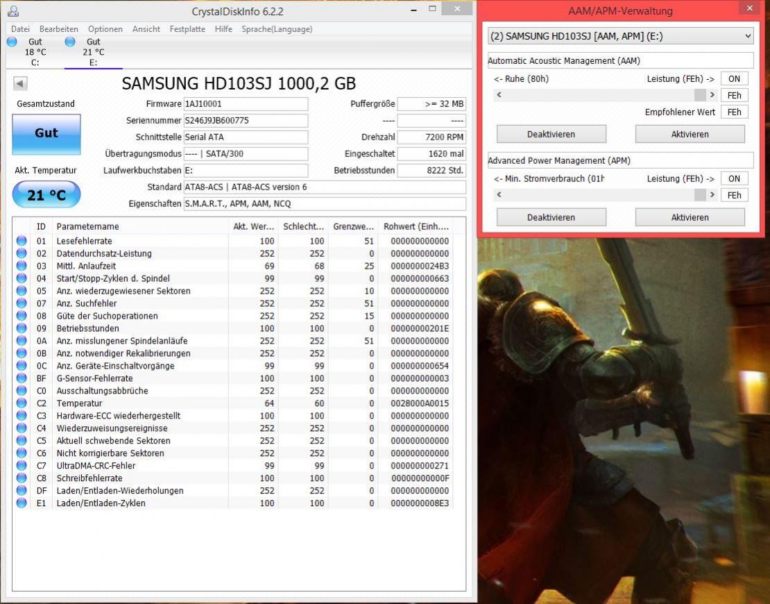The height and width of the screenshot is (604, 770).
Task: Click status orb for 03 Mittl. Anlaufzeit
Action: click(x=22, y=266)
